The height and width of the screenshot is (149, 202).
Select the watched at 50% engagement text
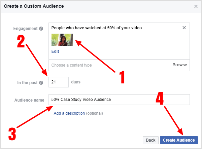[96, 28]
